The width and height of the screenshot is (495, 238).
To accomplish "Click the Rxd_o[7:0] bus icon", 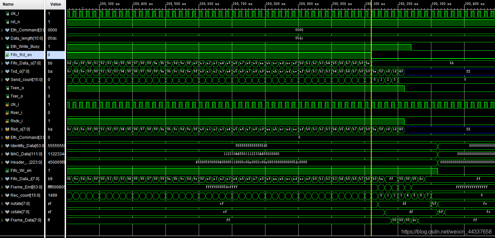I will 7,129.
